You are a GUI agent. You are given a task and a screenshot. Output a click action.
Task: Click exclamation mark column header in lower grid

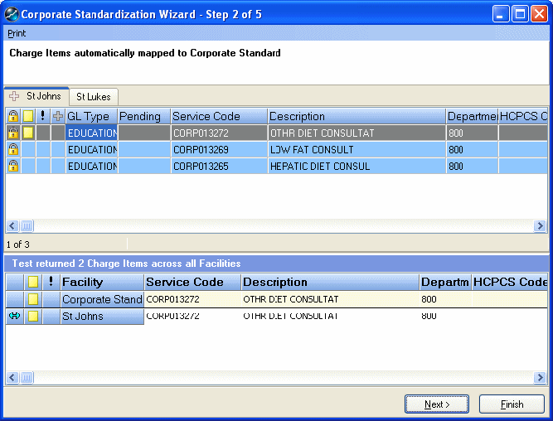[x=50, y=282]
